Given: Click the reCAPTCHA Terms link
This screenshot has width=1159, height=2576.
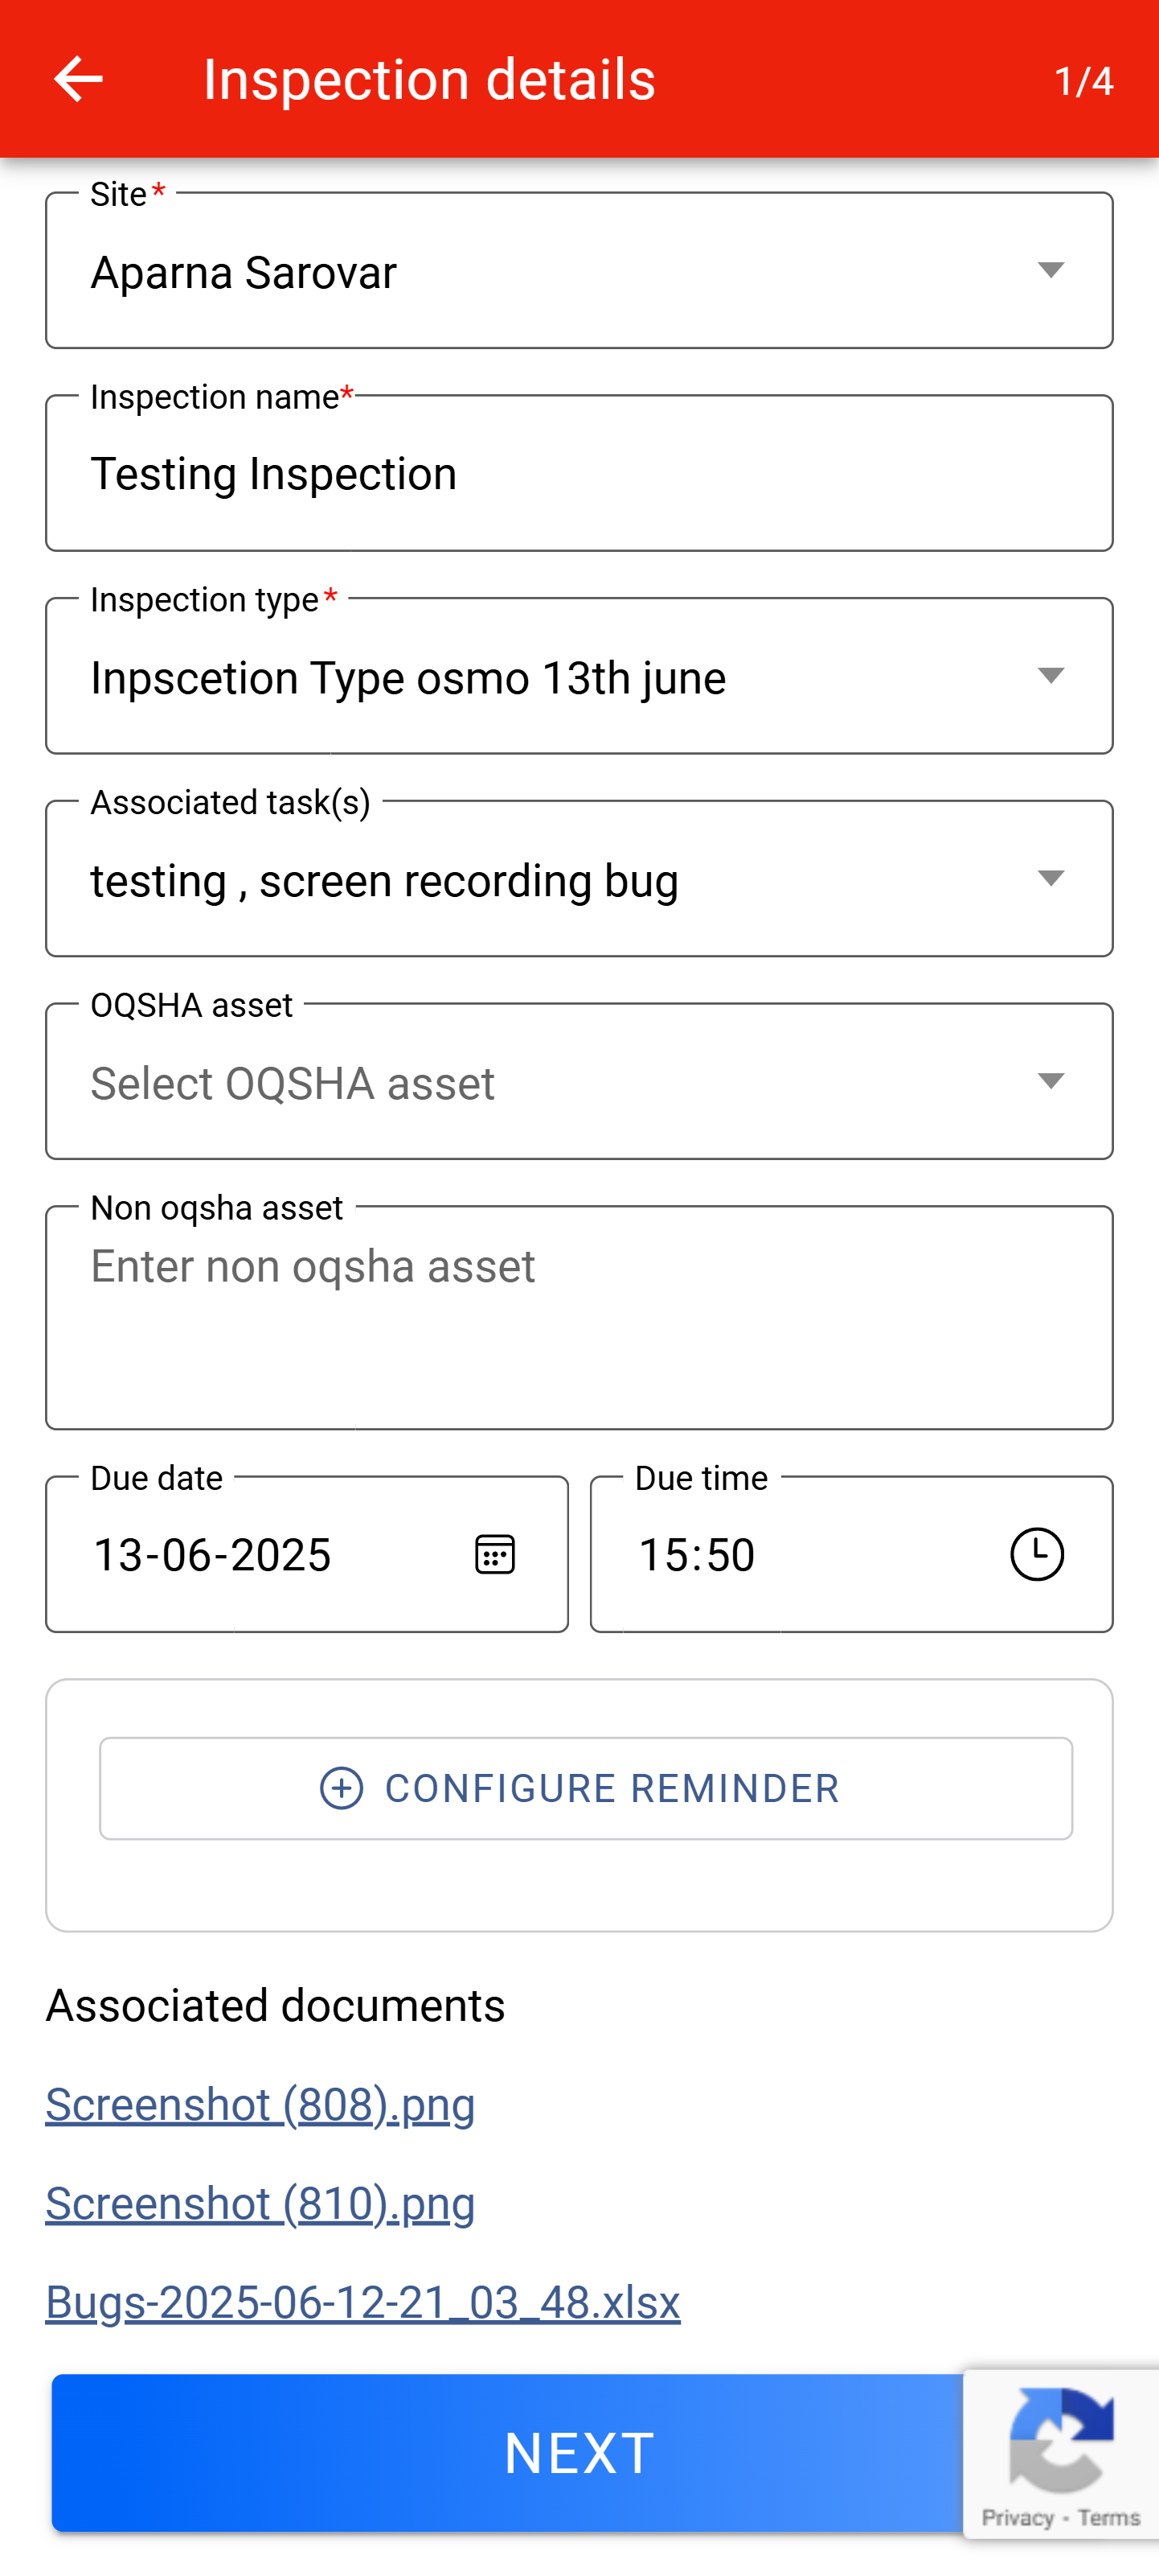Looking at the screenshot, I should (x=1108, y=2518).
